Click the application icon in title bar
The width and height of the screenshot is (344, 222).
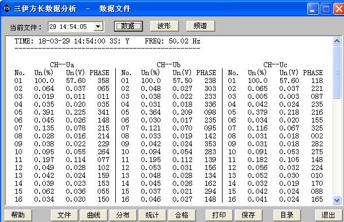7,9
